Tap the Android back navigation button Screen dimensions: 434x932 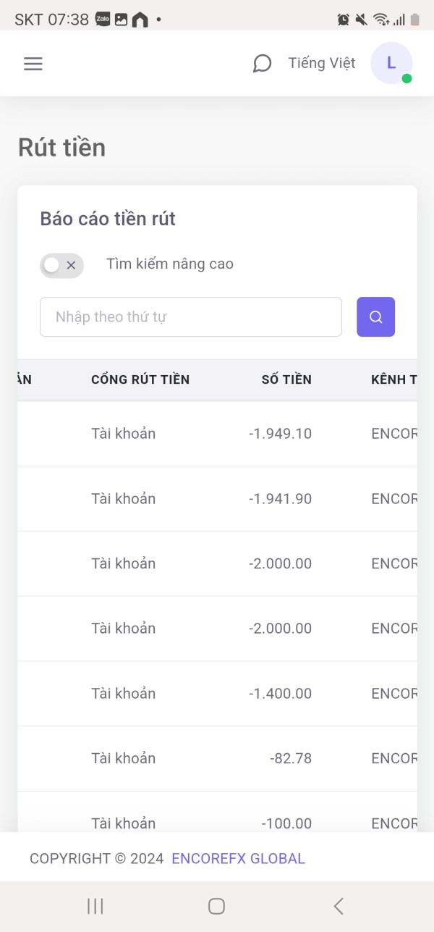pos(338,906)
